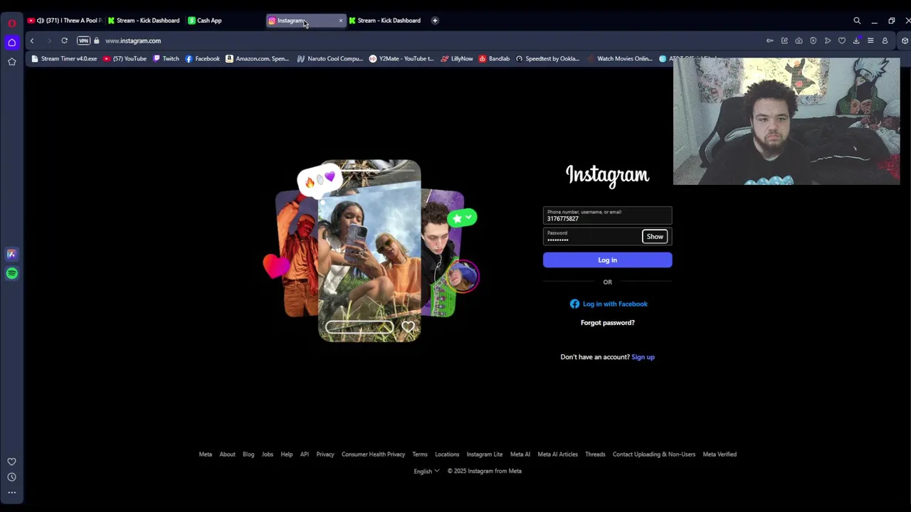The width and height of the screenshot is (911, 512).
Task: Open the Naruto Cool Compu... bookmark
Action: [330, 59]
